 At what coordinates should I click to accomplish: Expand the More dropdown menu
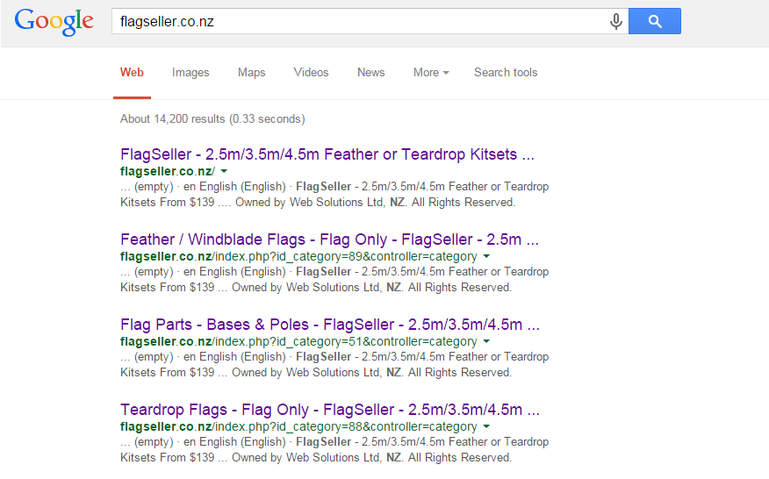pyautogui.click(x=431, y=73)
